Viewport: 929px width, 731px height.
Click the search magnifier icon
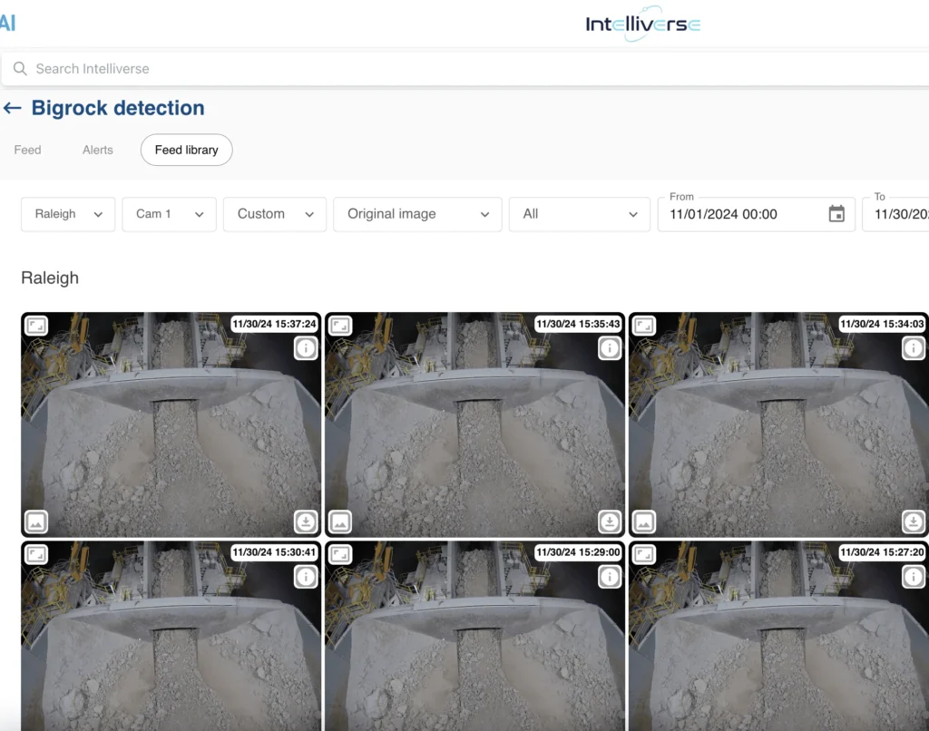[20, 69]
